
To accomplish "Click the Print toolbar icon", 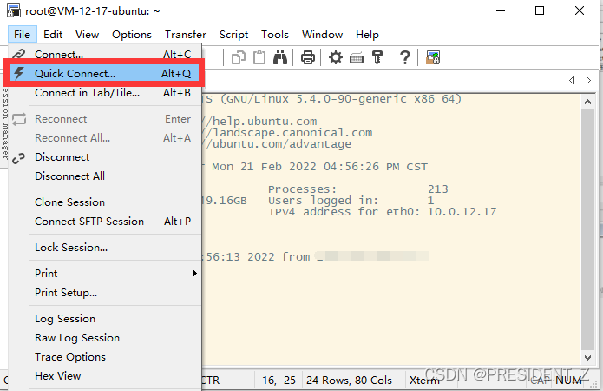I will point(308,58).
